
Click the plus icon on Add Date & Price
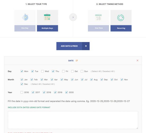click(x=86, y=46)
